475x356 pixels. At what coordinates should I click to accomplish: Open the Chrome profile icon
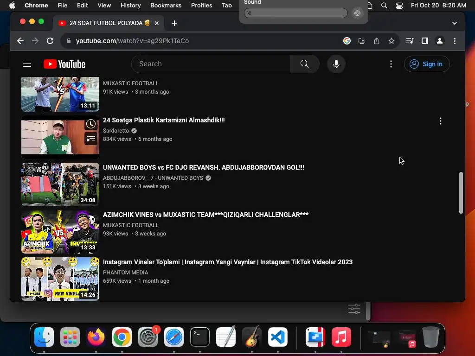440,41
